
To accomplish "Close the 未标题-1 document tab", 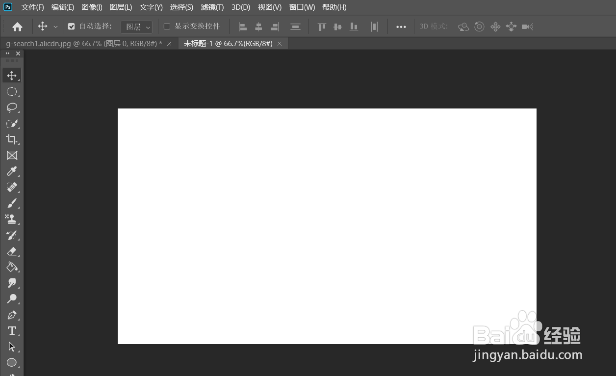I will [280, 44].
